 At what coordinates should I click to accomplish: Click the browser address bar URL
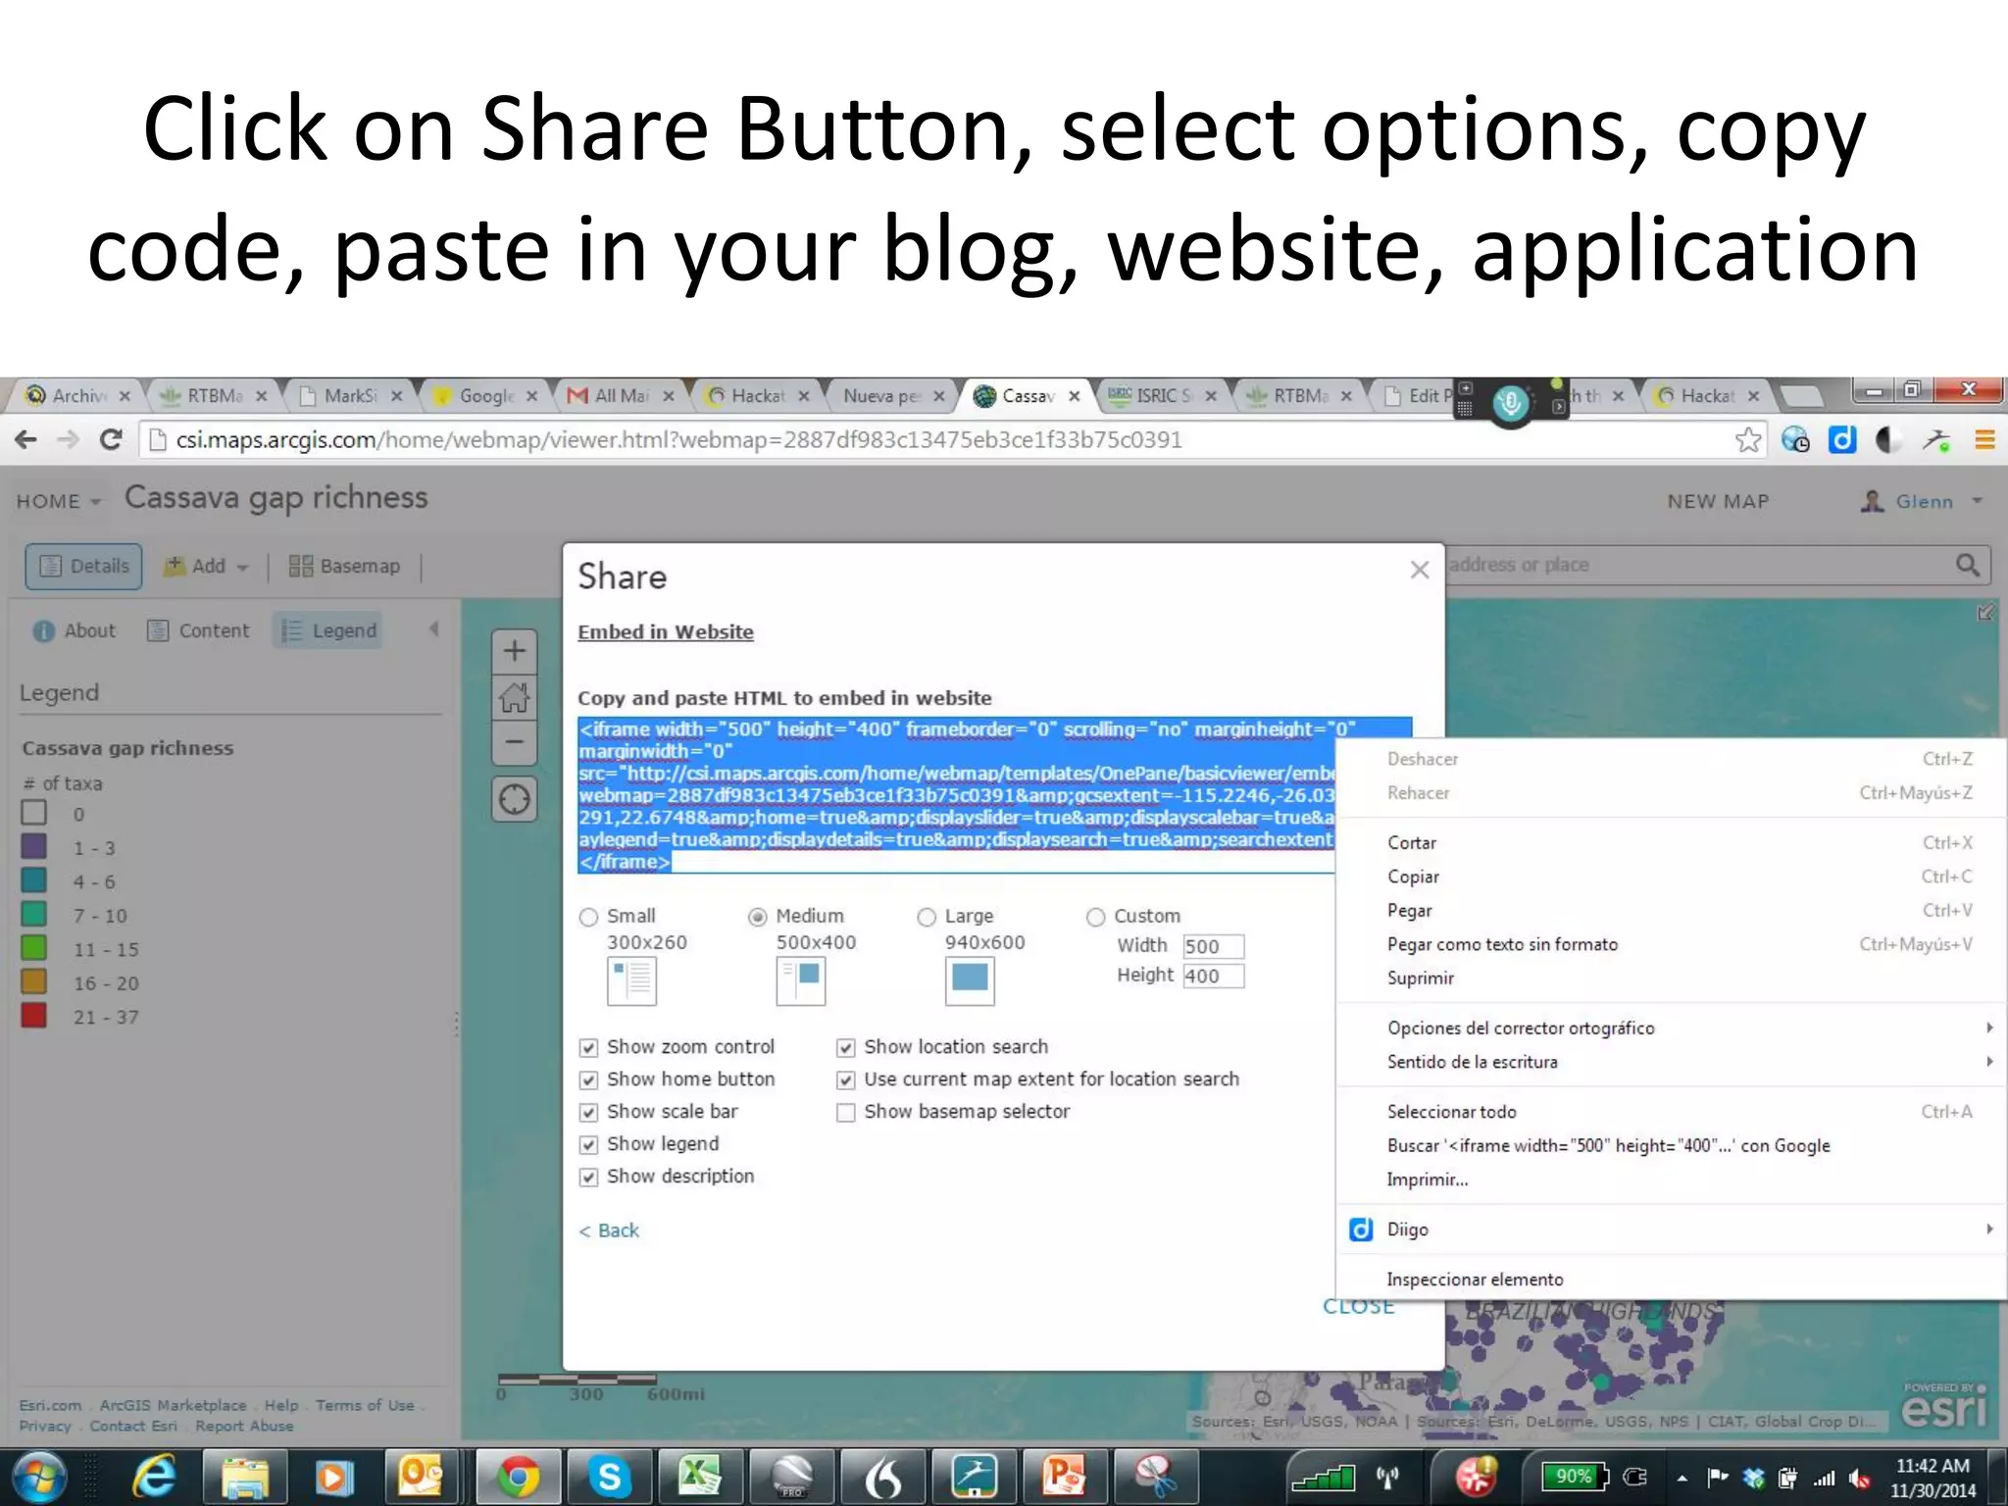(678, 440)
